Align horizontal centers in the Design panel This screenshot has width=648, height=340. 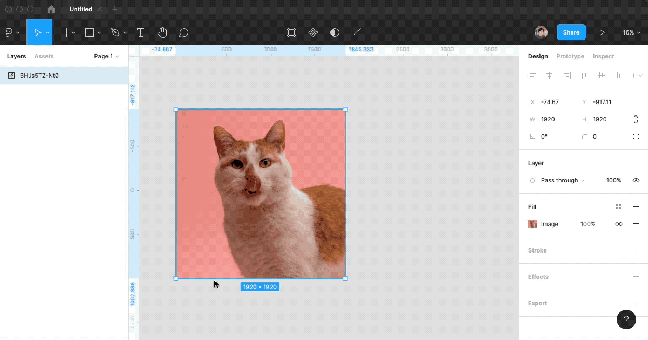[549, 75]
